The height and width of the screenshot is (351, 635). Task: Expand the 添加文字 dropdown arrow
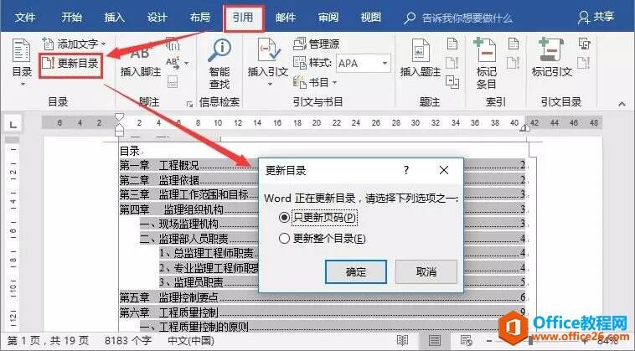pyautogui.click(x=104, y=44)
